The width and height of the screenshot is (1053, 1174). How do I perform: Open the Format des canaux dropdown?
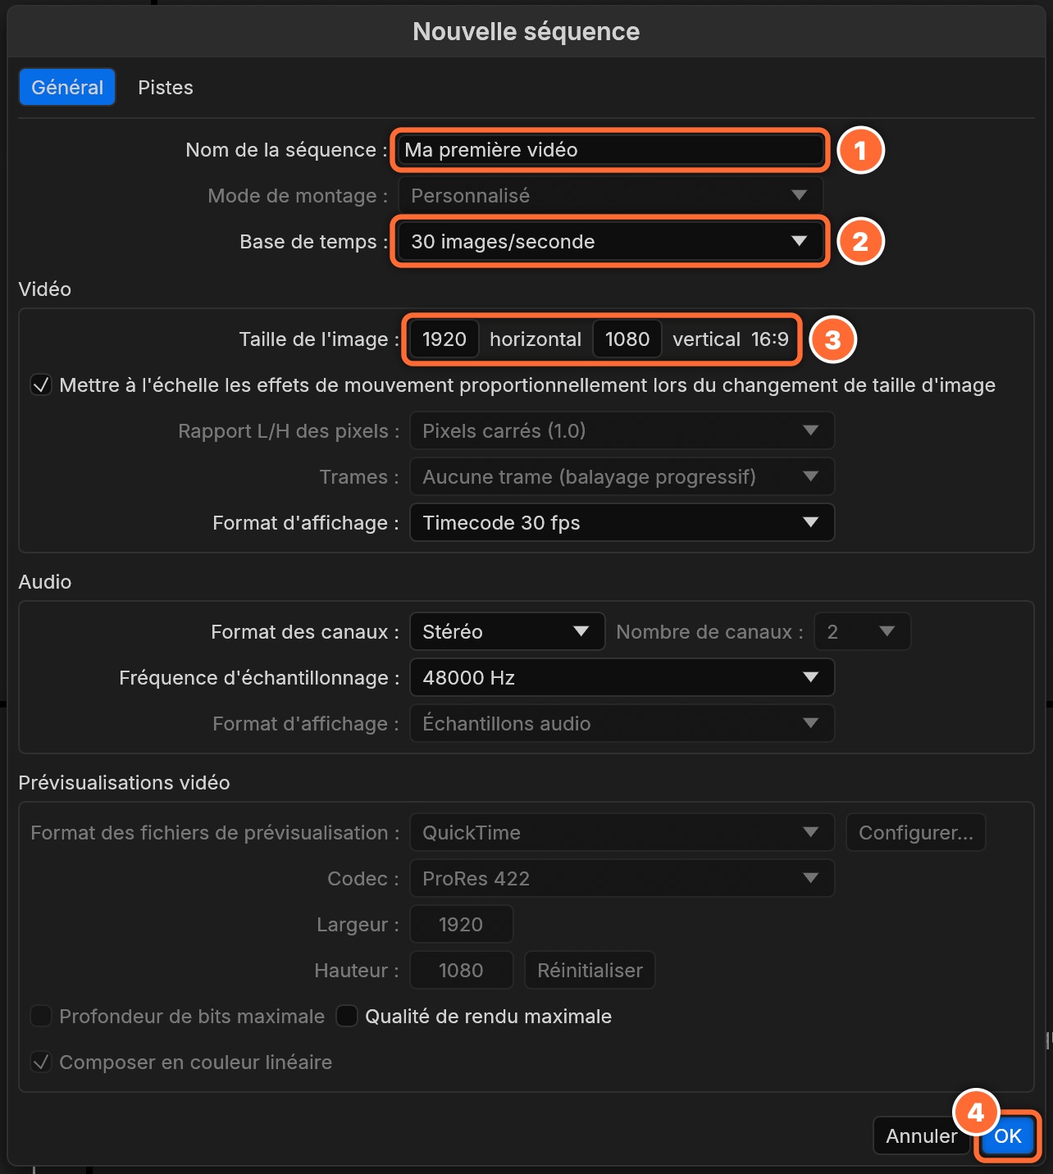coord(507,632)
